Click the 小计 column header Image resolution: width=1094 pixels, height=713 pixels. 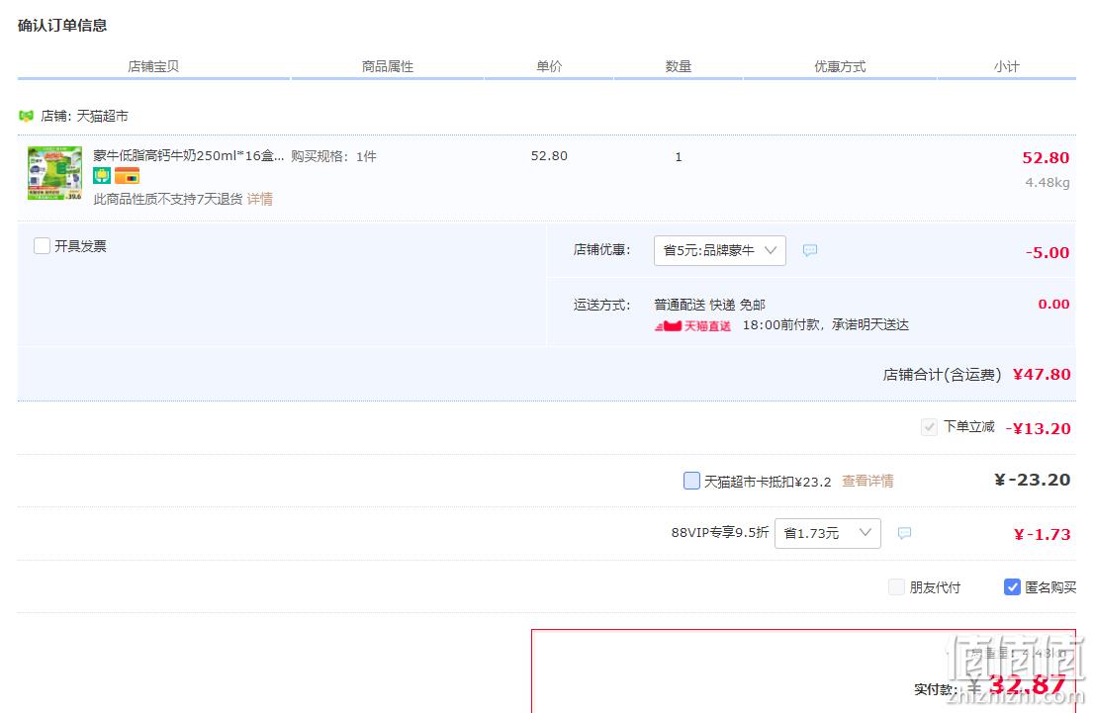coord(1006,66)
